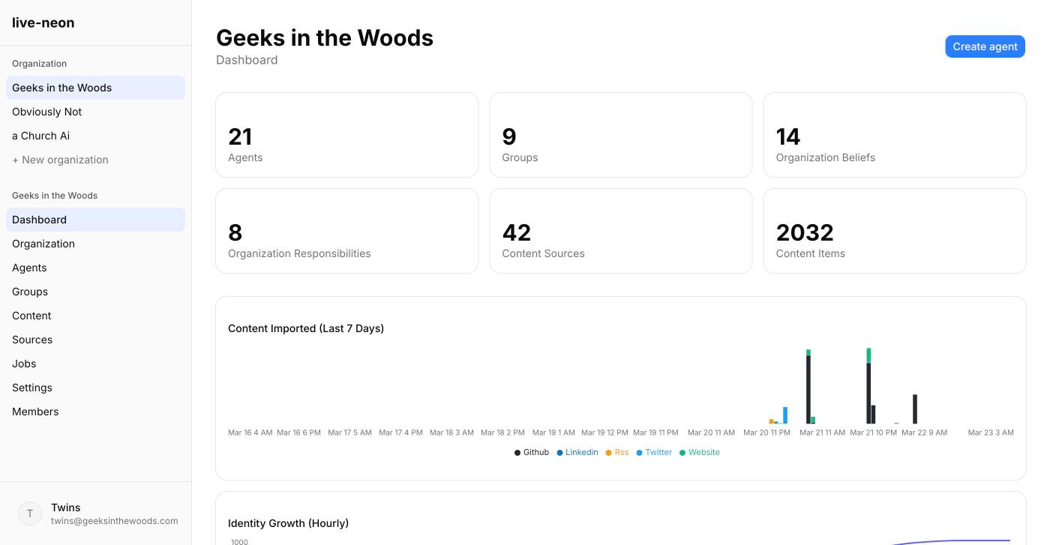Screen dimensions: 1050x545
Task: Go to the Groups section
Action: click(x=30, y=292)
